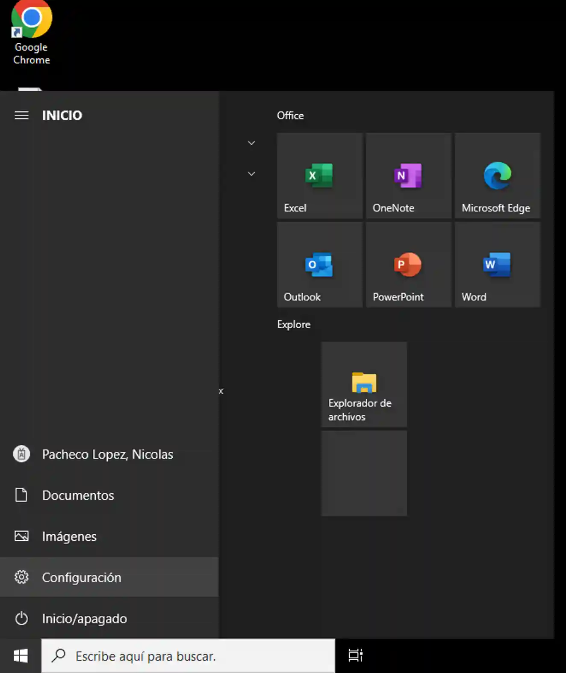566x673 pixels.
Task: Open the PowerPoint tile
Action: coord(408,265)
